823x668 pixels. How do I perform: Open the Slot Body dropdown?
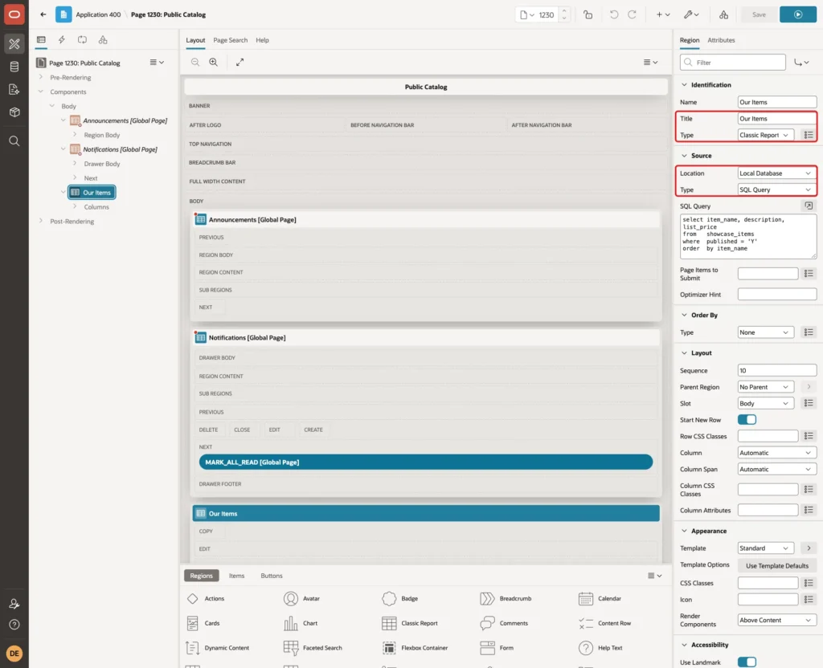766,403
